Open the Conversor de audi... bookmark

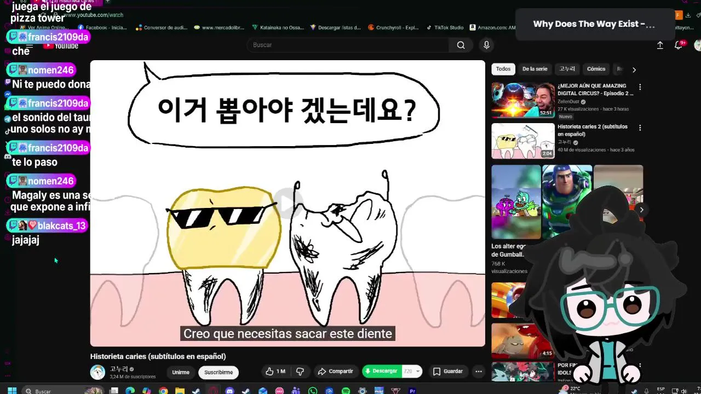click(162, 27)
